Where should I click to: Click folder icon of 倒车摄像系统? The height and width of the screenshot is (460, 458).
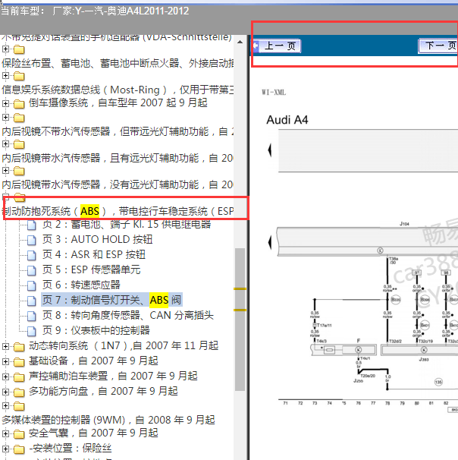coord(19,104)
